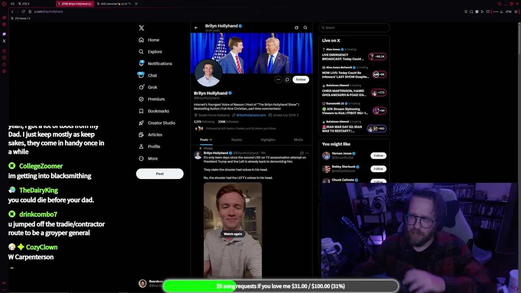Expand the More menu in the sidebar
Image resolution: width=521 pixels, height=293 pixels.
148,158
